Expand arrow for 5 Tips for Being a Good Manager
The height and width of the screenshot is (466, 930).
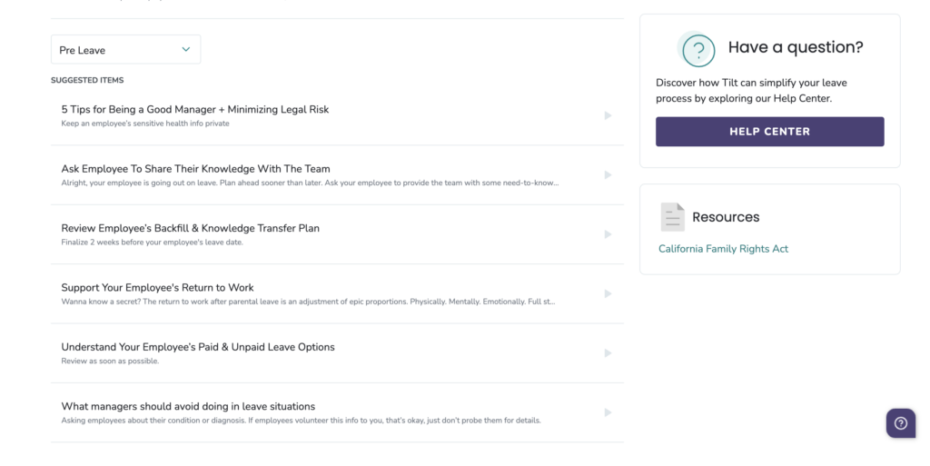(x=608, y=115)
